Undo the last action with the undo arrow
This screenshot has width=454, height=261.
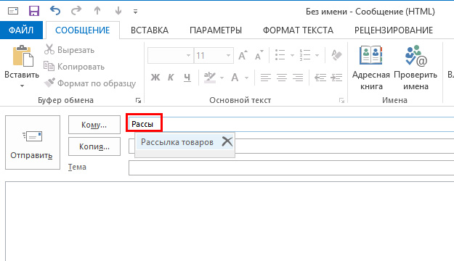click(x=55, y=11)
